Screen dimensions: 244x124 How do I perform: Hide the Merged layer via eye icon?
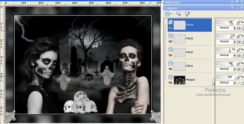coord(170,83)
